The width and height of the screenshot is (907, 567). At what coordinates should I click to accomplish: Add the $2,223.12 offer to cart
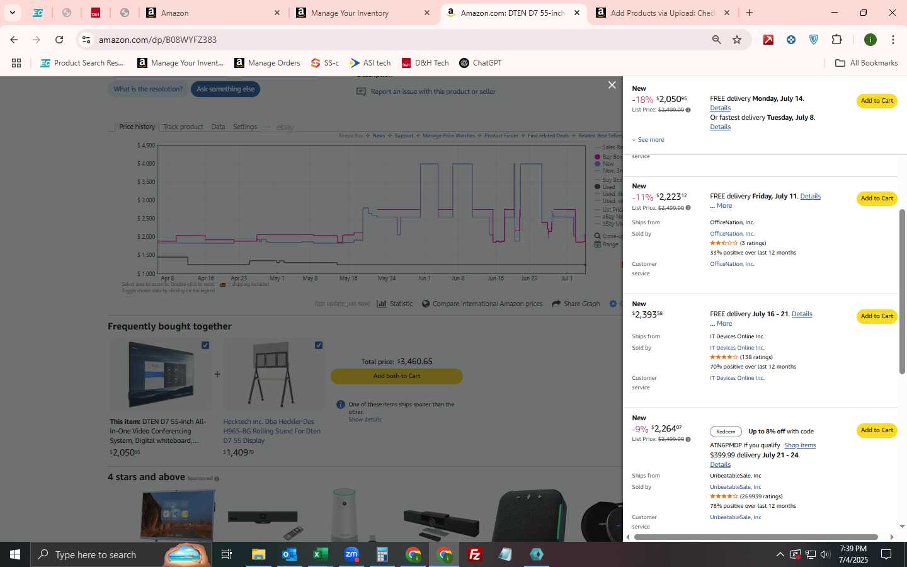point(877,198)
